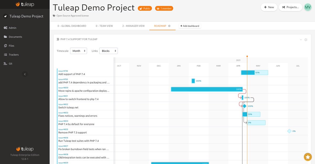Click the Add support of PHP 7.4 title
Screen dimensions: 315x164
[x=72, y=74]
